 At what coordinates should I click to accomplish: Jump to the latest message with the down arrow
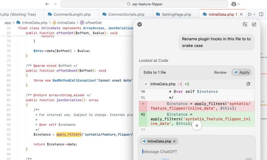197,125
